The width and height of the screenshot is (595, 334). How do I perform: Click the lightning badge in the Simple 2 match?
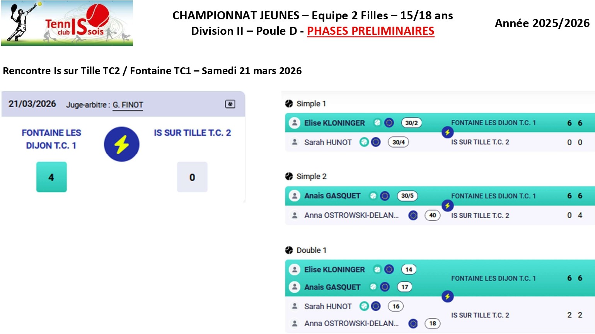pyautogui.click(x=447, y=206)
